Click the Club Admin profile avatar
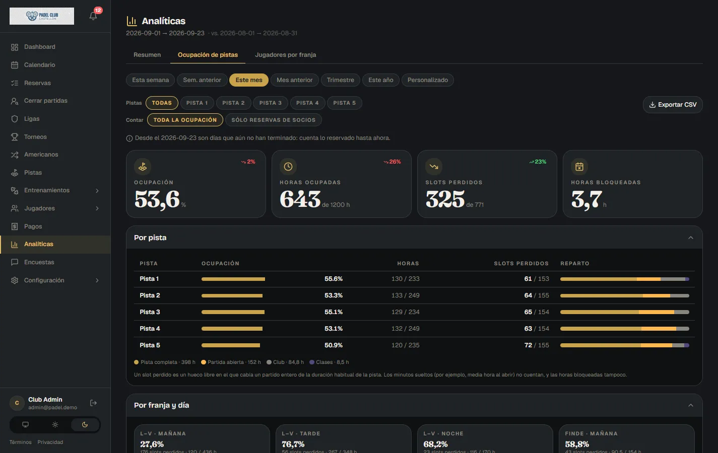Screen dimensions: 718x453 tap(17, 403)
